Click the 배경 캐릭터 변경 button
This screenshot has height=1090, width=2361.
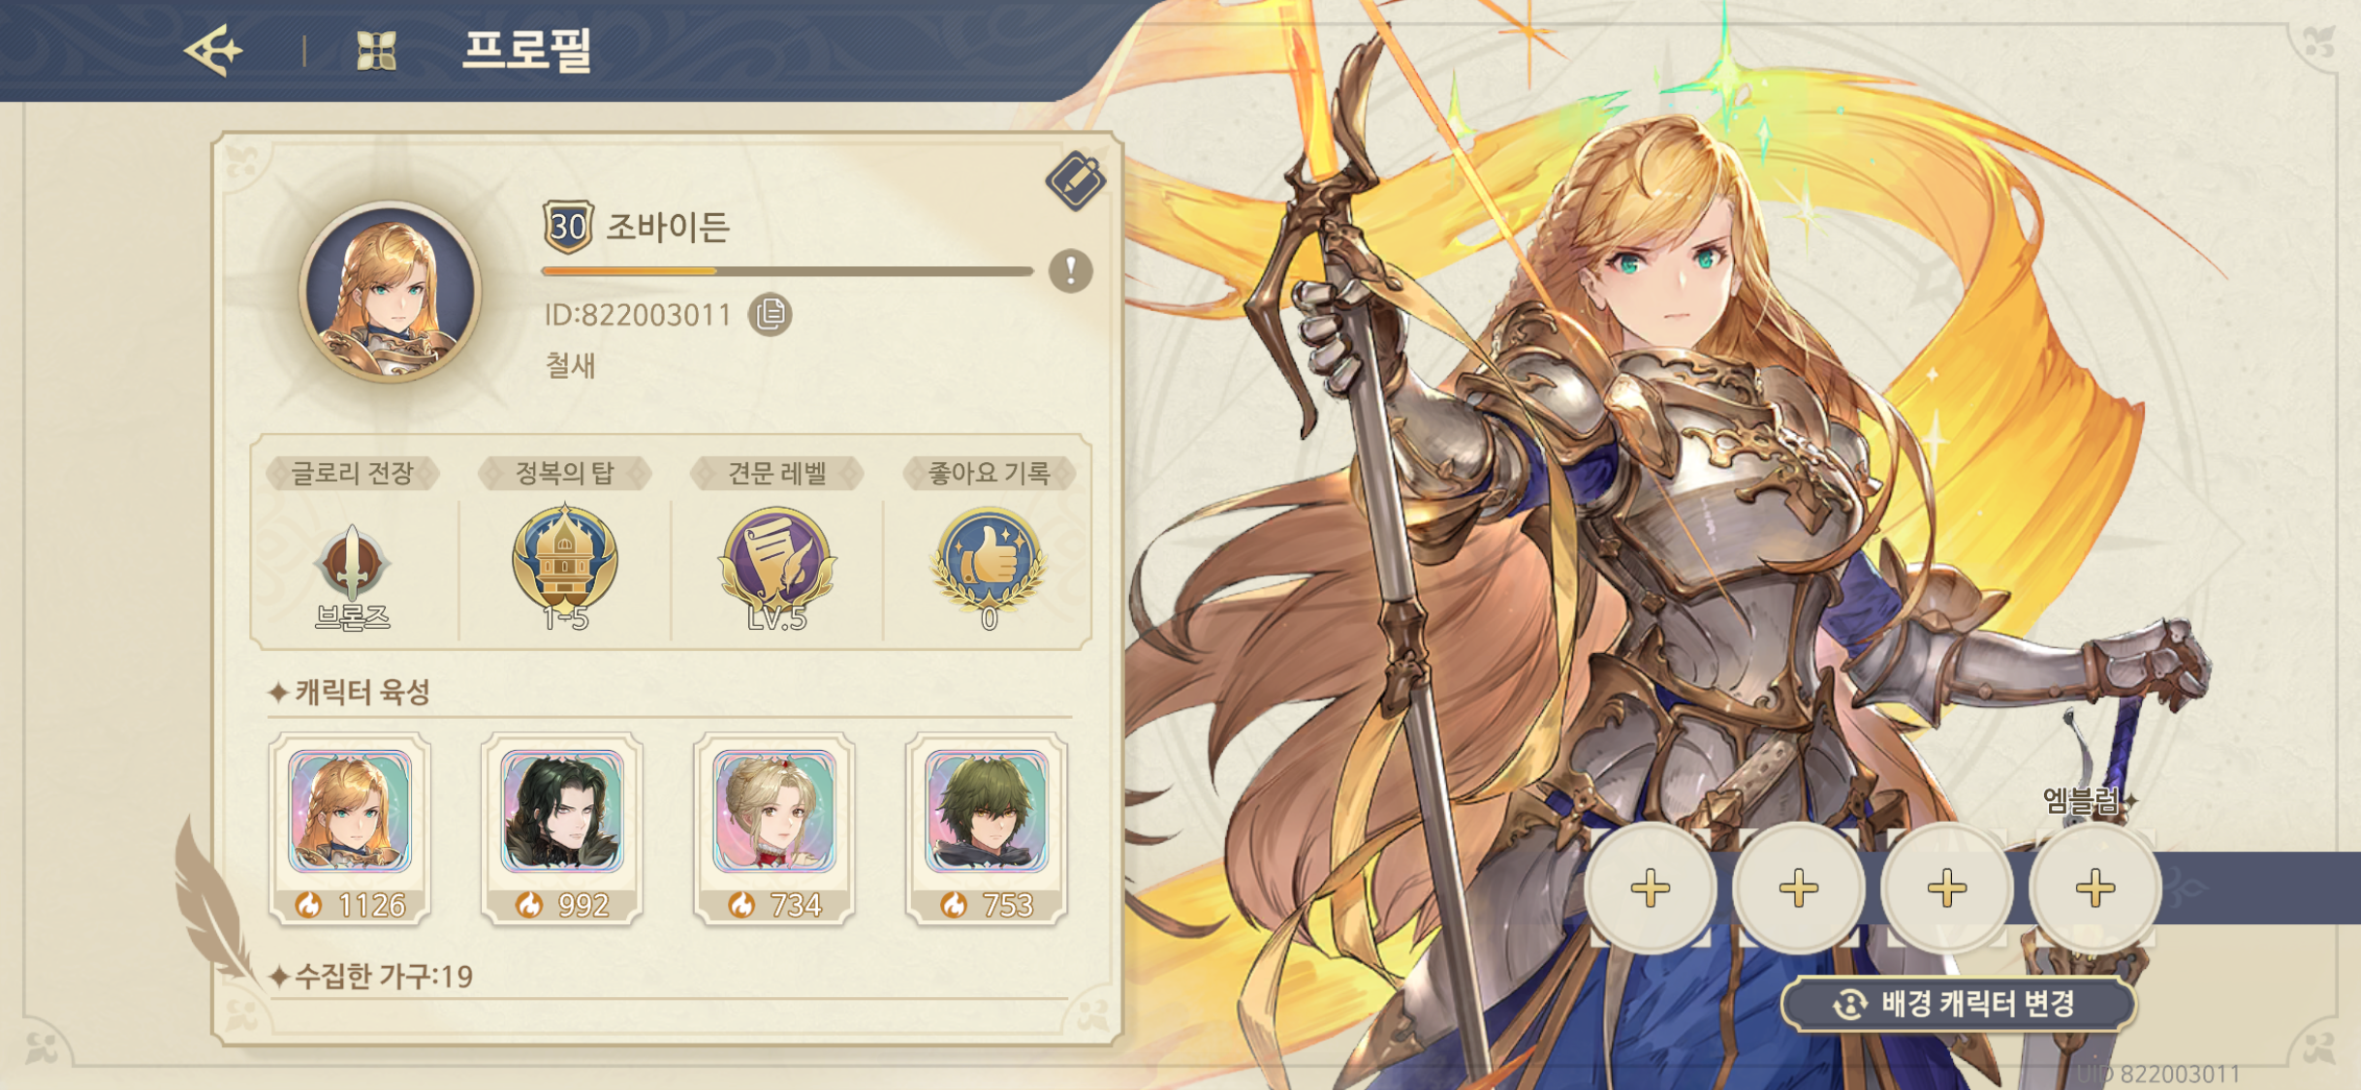click(1959, 1004)
